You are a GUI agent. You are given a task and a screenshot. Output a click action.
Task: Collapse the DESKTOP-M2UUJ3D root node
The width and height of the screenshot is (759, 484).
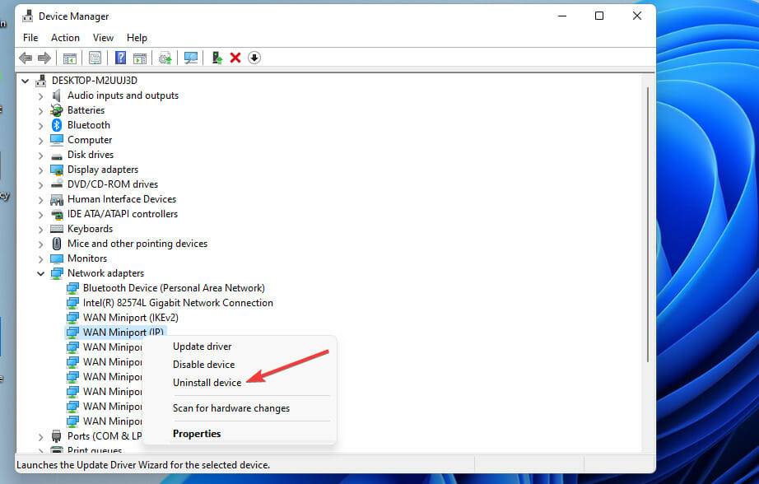coord(26,81)
